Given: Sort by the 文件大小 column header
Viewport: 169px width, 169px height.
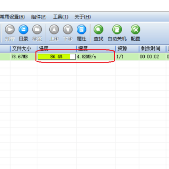Looking at the screenshot, I should tap(23, 48).
